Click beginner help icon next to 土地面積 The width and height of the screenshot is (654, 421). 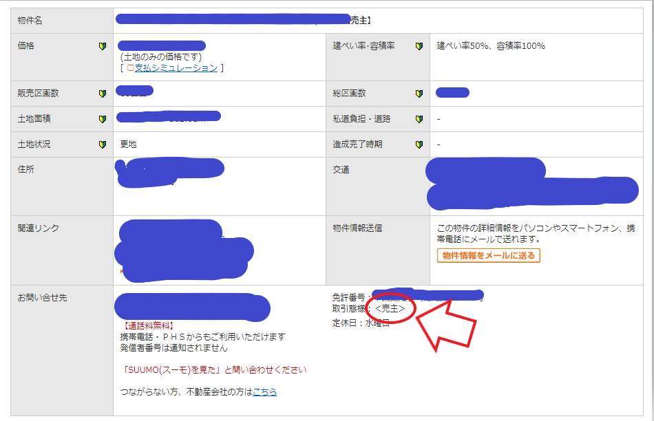102,119
